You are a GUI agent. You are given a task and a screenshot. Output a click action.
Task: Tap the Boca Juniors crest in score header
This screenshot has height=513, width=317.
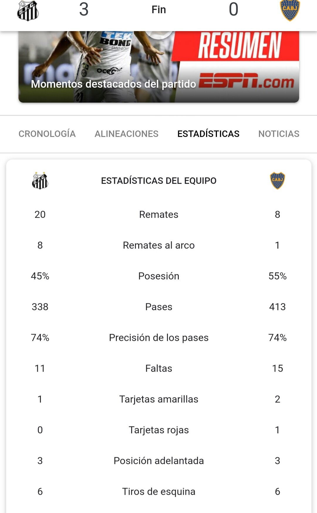[290, 10]
